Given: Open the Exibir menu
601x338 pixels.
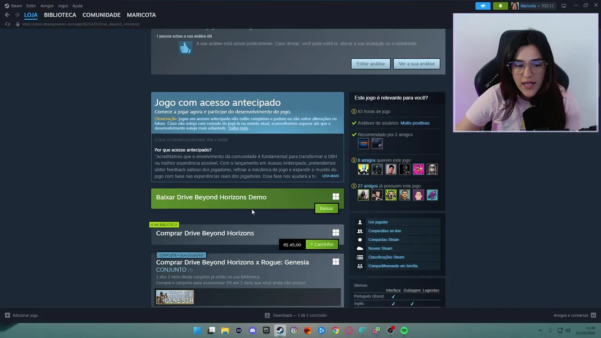Looking at the screenshot, I should click(31, 6).
